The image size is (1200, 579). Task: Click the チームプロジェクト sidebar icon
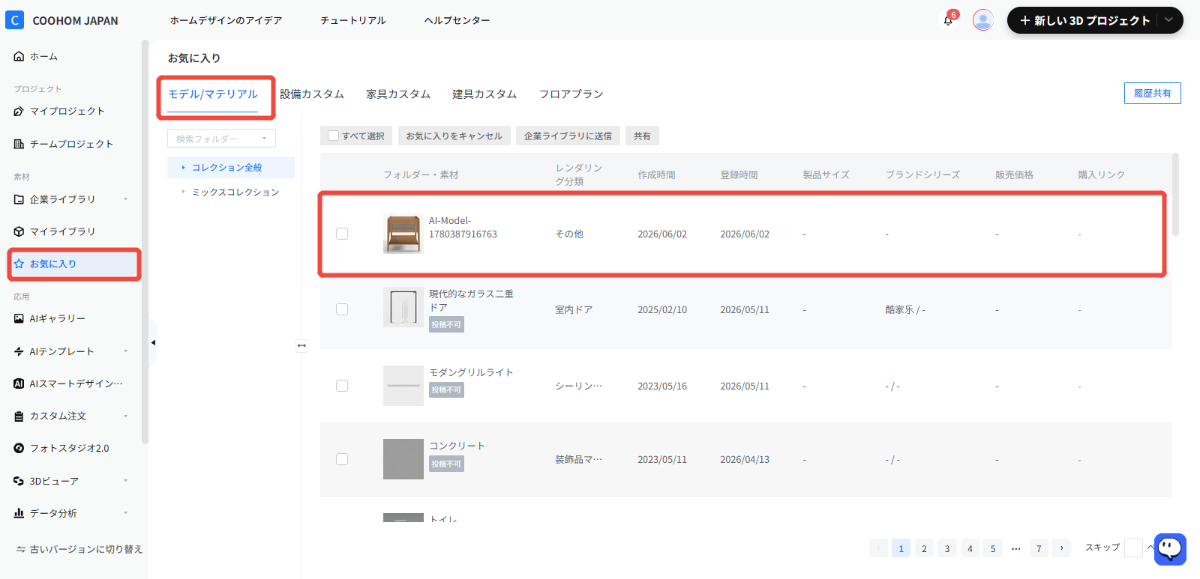click(x=19, y=144)
